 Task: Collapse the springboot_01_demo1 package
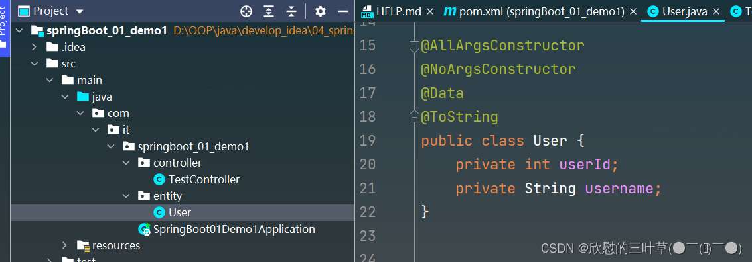112,146
